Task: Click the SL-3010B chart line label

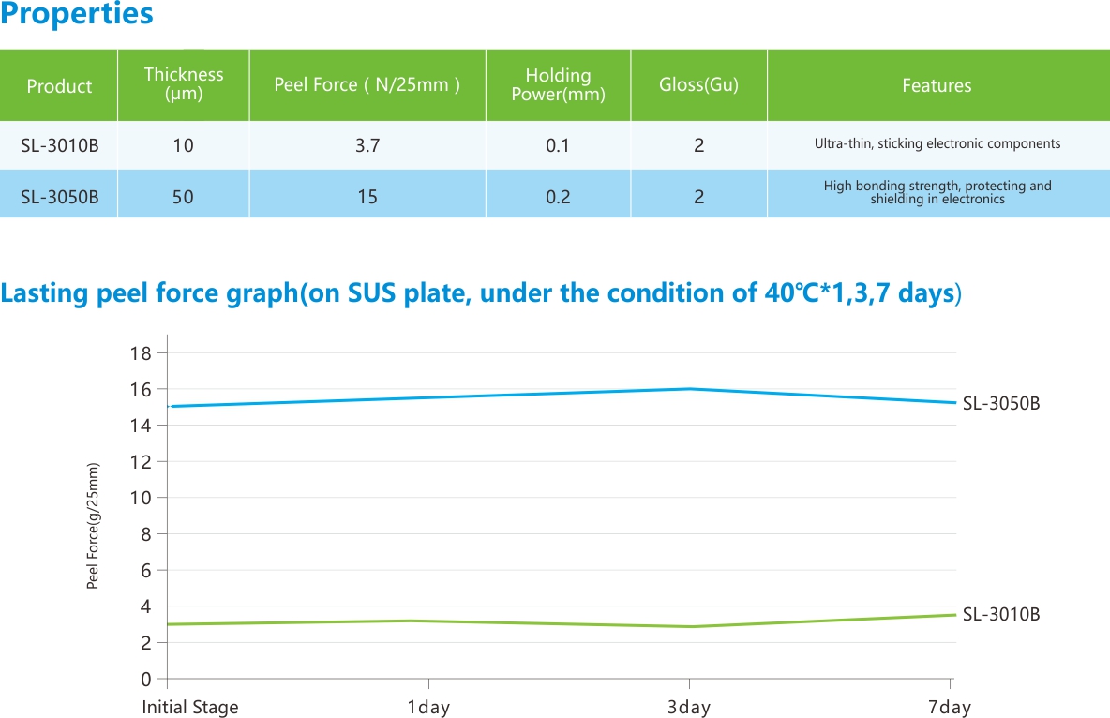Action: coord(1001,615)
